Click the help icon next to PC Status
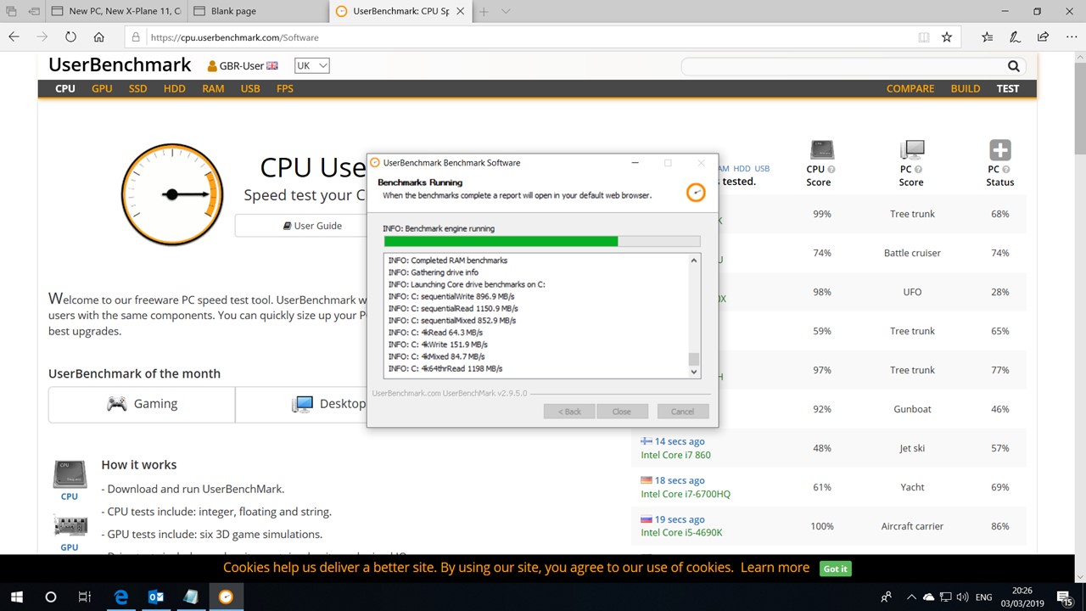The image size is (1086, 611). point(1007,169)
